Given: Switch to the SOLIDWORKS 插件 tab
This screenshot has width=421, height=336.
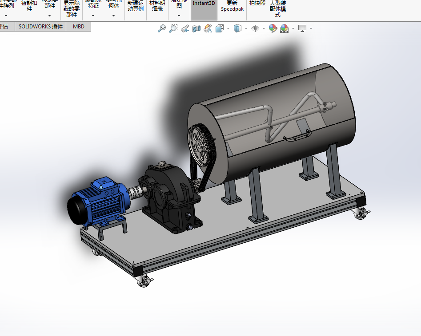Looking at the screenshot, I should 40,27.
